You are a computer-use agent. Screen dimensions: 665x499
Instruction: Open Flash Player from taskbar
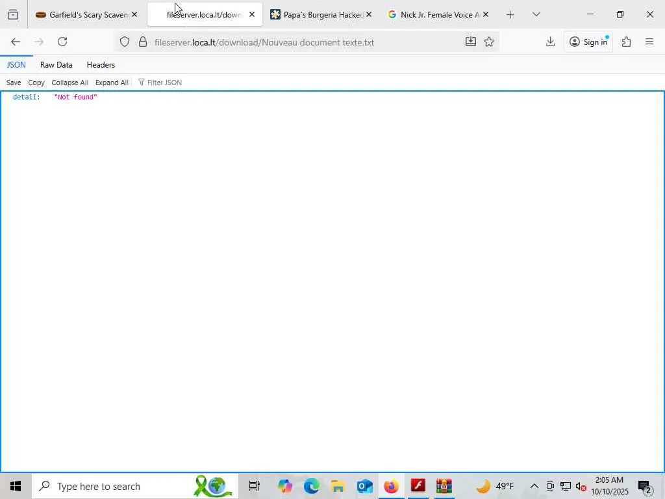coord(418,485)
